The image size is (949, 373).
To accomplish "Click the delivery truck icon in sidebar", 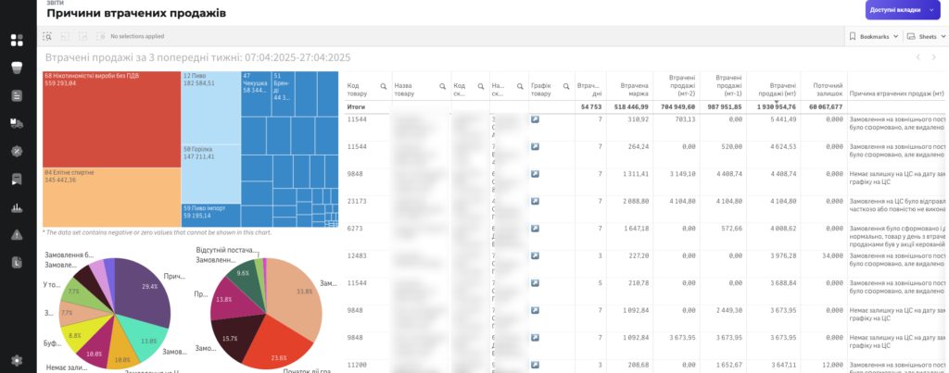I will [x=17, y=123].
